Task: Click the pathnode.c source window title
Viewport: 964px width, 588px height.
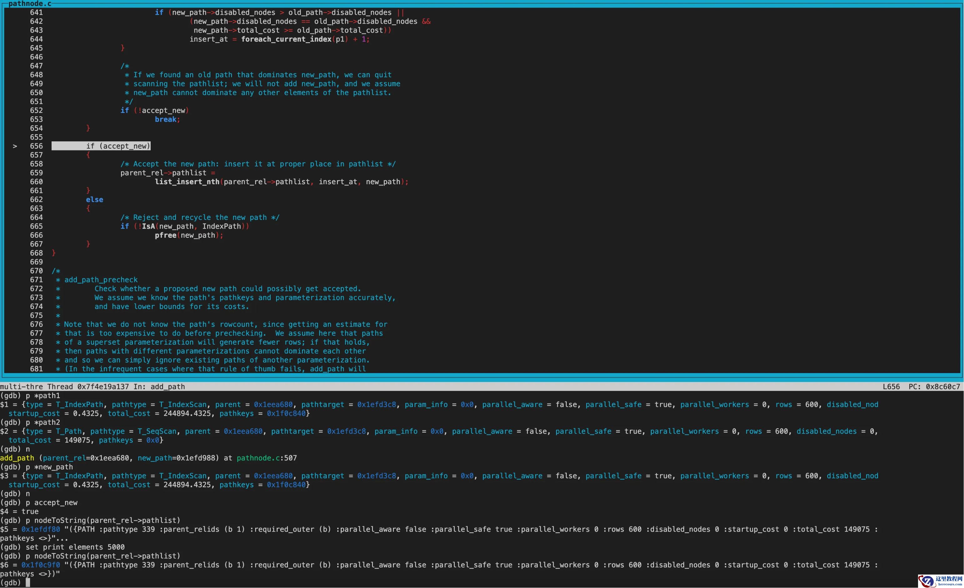Action: (x=30, y=3)
